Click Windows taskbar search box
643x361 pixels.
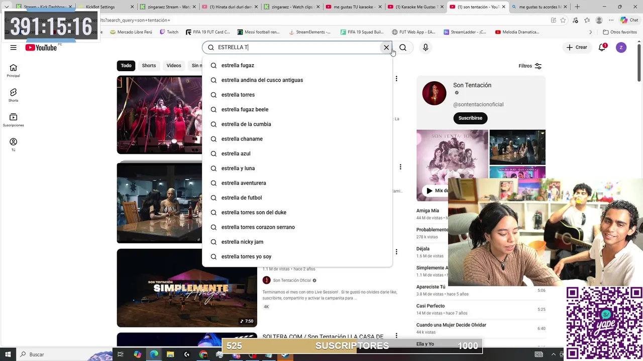65,354
